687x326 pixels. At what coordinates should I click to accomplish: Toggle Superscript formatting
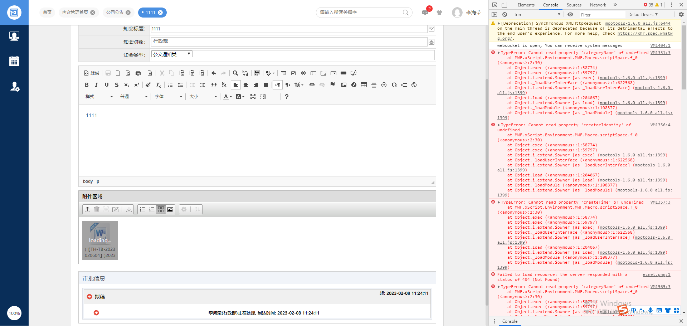tap(137, 85)
